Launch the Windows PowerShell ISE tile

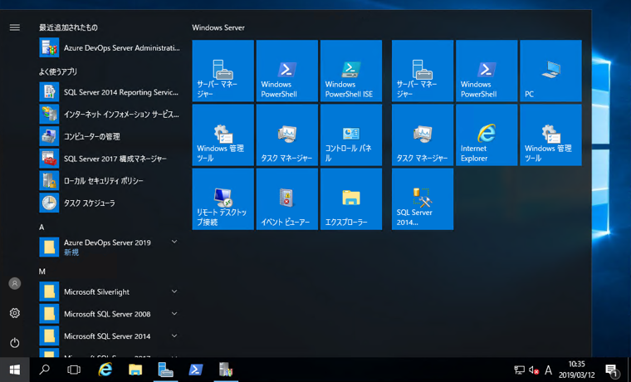click(351, 71)
